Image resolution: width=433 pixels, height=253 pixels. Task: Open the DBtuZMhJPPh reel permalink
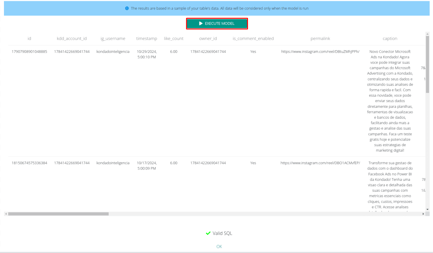click(320, 51)
